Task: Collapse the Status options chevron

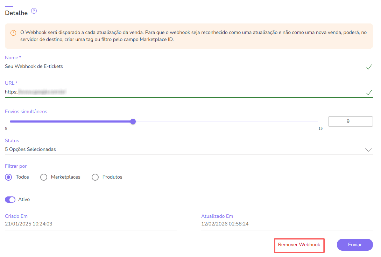Action: pos(368,150)
